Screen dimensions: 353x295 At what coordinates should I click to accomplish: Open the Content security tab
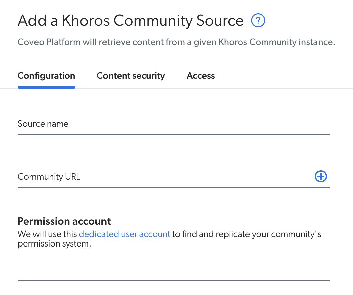click(x=131, y=76)
